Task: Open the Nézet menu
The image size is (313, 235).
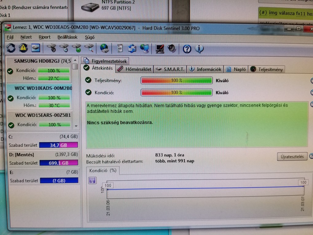Action: tap(26, 37)
